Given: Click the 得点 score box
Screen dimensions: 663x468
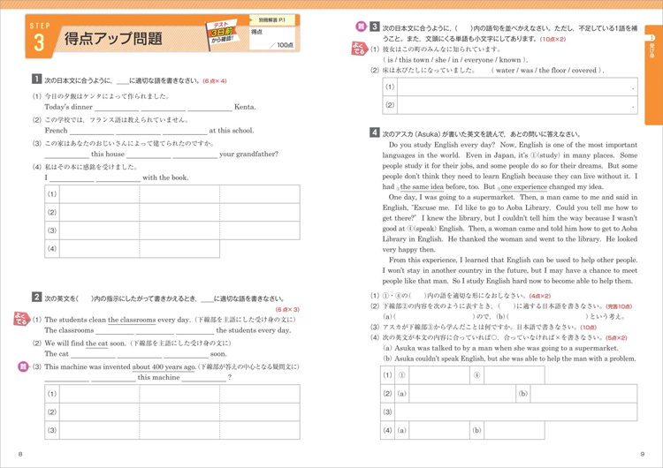Looking at the screenshot, I should (272, 39).
